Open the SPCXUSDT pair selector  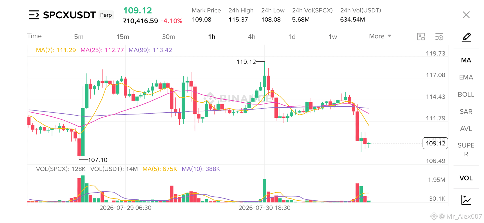[x=69, y=15]
